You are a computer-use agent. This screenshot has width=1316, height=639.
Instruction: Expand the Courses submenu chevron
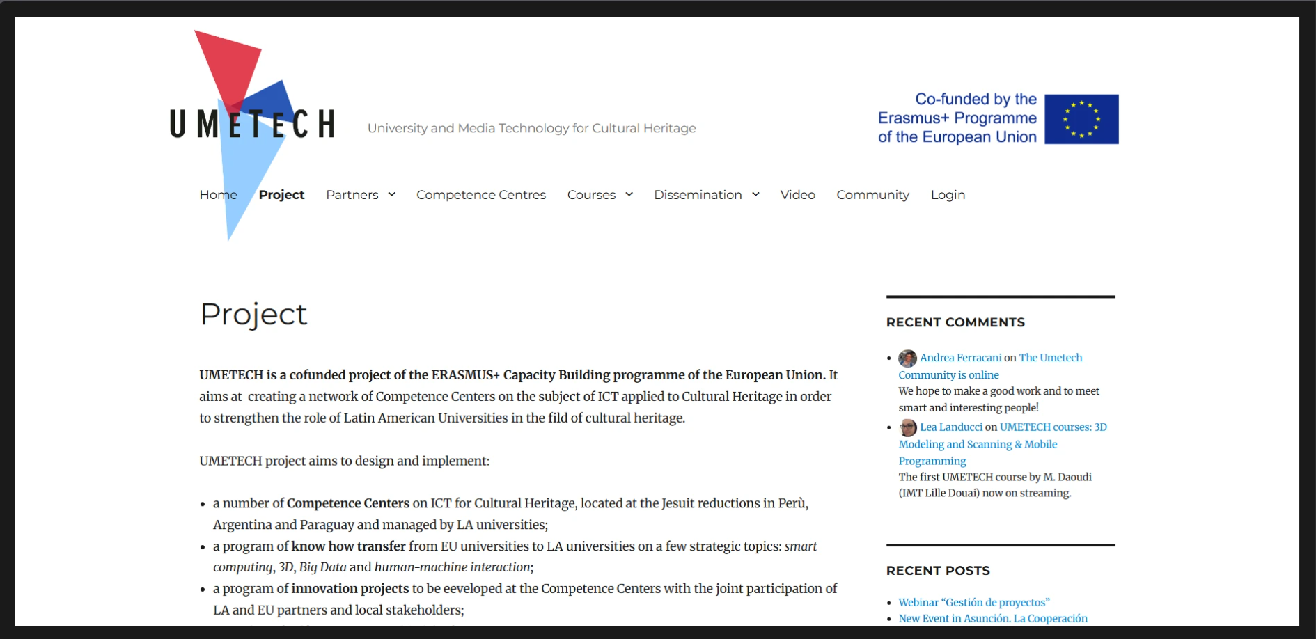click(629, 194)
